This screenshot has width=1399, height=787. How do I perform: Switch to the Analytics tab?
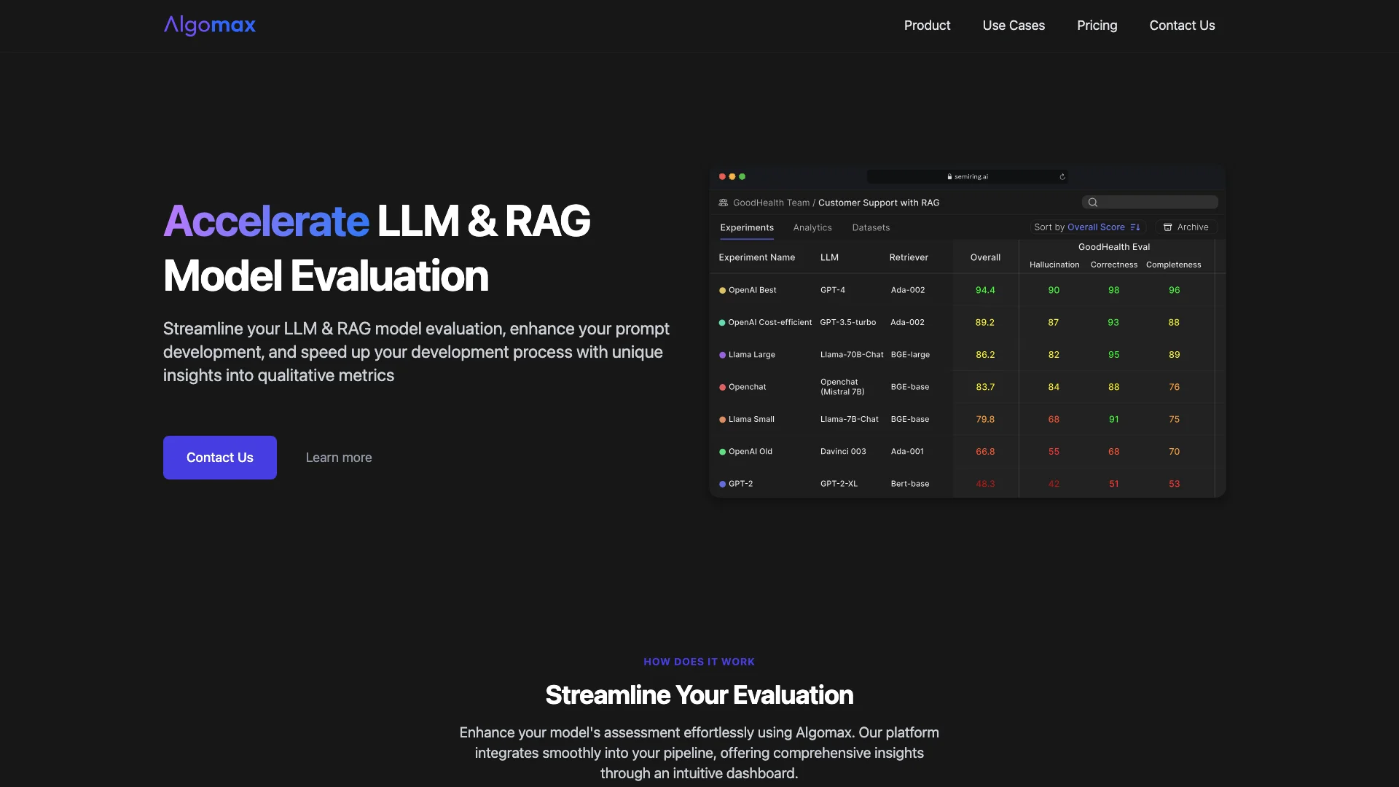click(812, 227)
